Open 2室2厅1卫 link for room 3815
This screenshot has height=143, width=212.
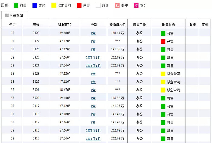click(93, 138)
